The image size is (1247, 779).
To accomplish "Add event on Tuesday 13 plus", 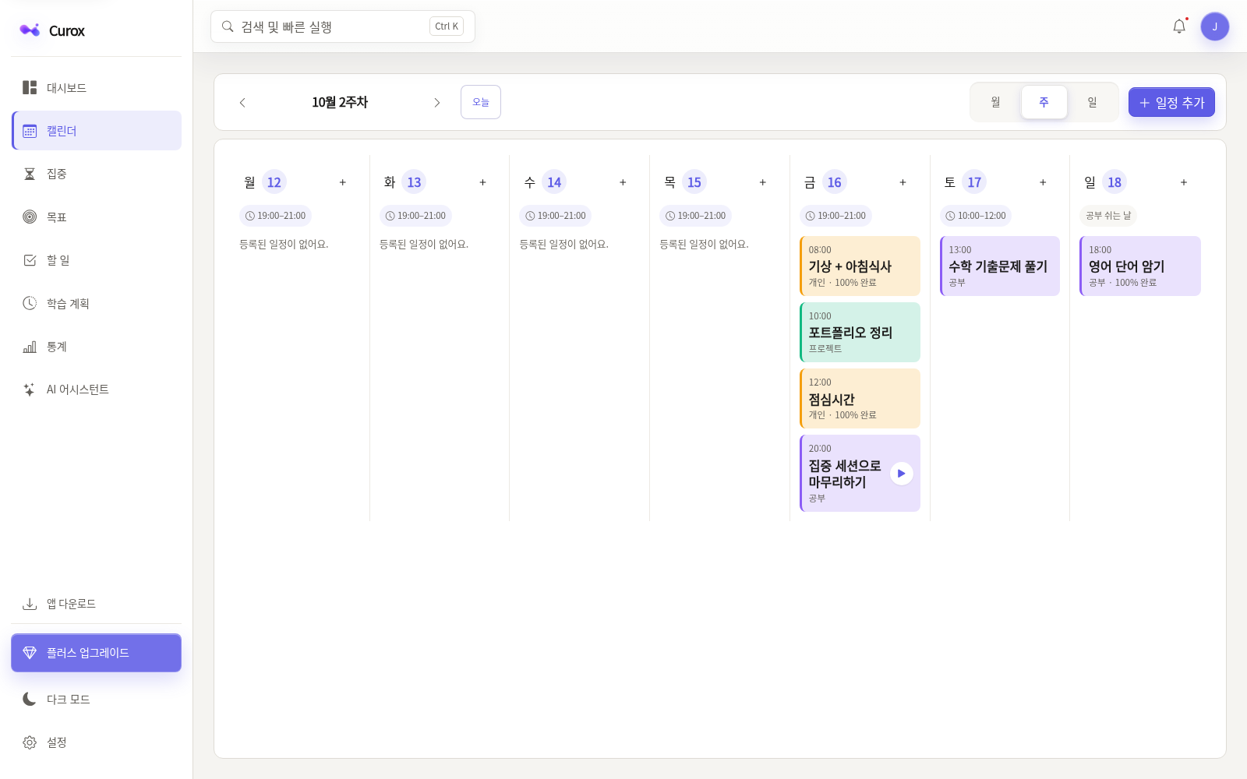I will click(x=483, y=182).
